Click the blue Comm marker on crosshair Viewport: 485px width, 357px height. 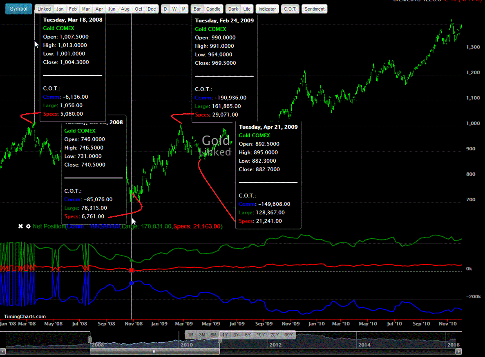(x=132, y=283)
